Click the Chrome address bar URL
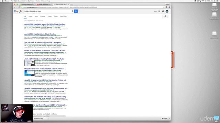Viewport: 220px width, 123px height. click(x=92, y=7)
